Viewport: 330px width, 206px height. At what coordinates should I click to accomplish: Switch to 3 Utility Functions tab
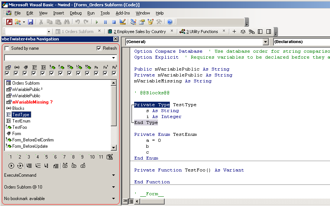tap(199, 32)
